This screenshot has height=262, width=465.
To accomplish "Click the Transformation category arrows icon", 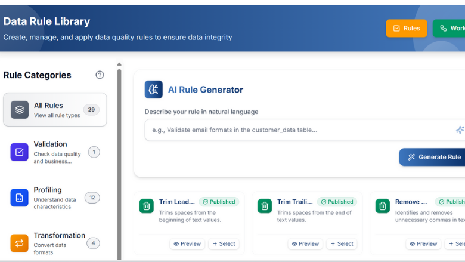I will pos(19,243).
